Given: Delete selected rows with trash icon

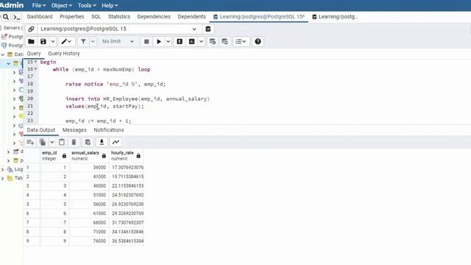Looking at the screenshot, I should pos(74,142).
